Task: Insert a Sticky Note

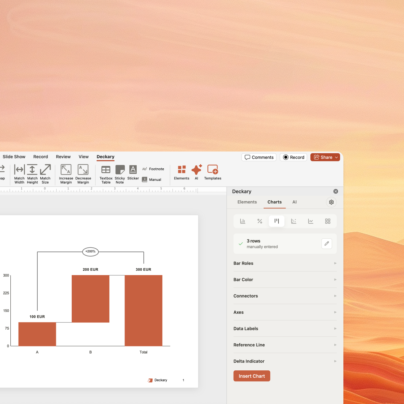Action: click(x=120, y=173)
